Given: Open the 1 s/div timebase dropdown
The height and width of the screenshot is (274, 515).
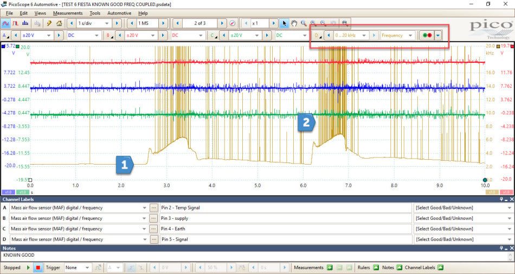Looking at the screenshot, I should pos(93,23).
